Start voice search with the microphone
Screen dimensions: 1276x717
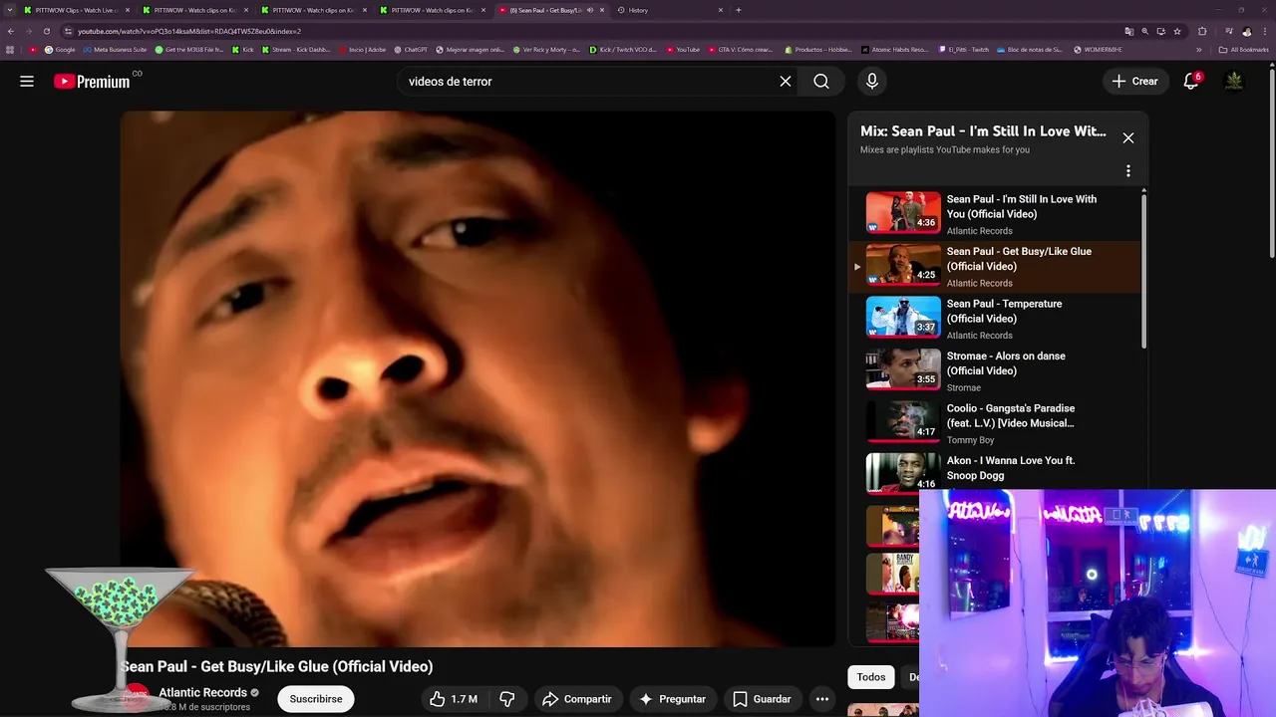click(x=872, y=82)
